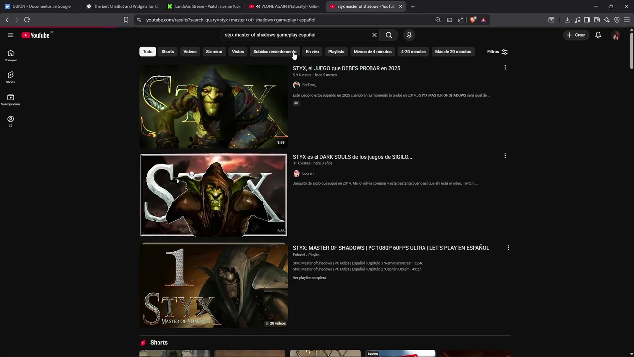Open options menu for DARK SOULS video
The height and width of the screenshot is (357, 634).
505,156
